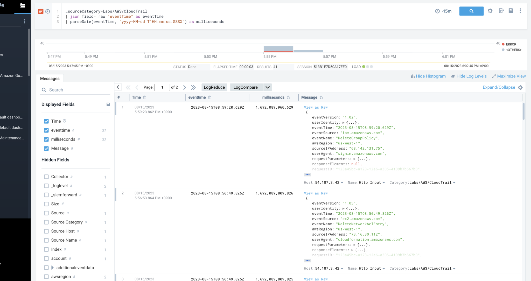Screen dimensions: 531x281
Task: Click the histogram bar near 5:55 PM
Action: coord(278,49)
